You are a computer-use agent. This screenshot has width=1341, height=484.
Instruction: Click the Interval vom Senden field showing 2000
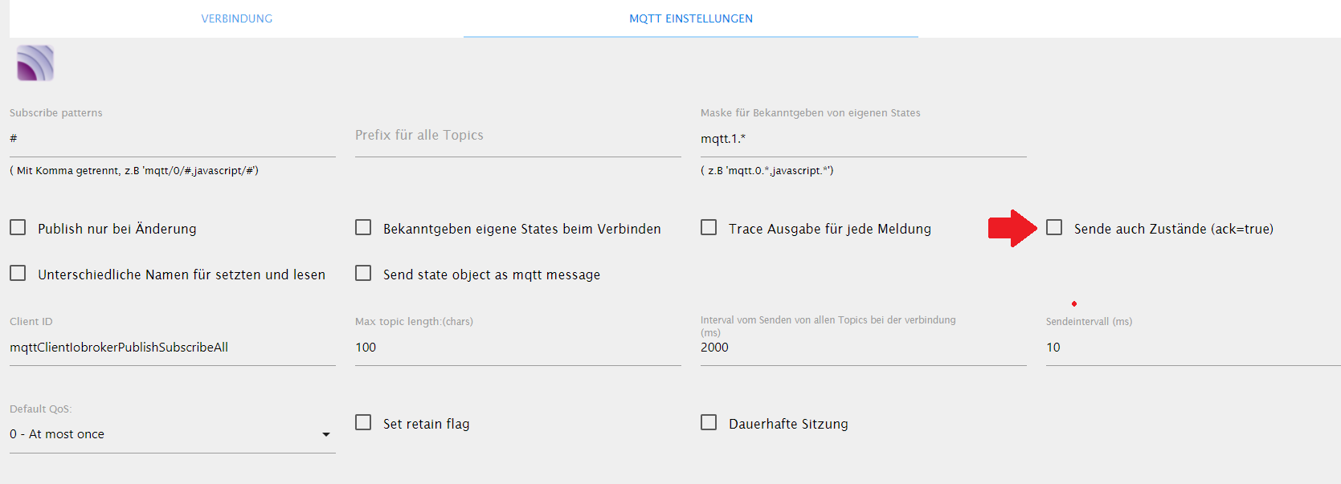point(863,348)
